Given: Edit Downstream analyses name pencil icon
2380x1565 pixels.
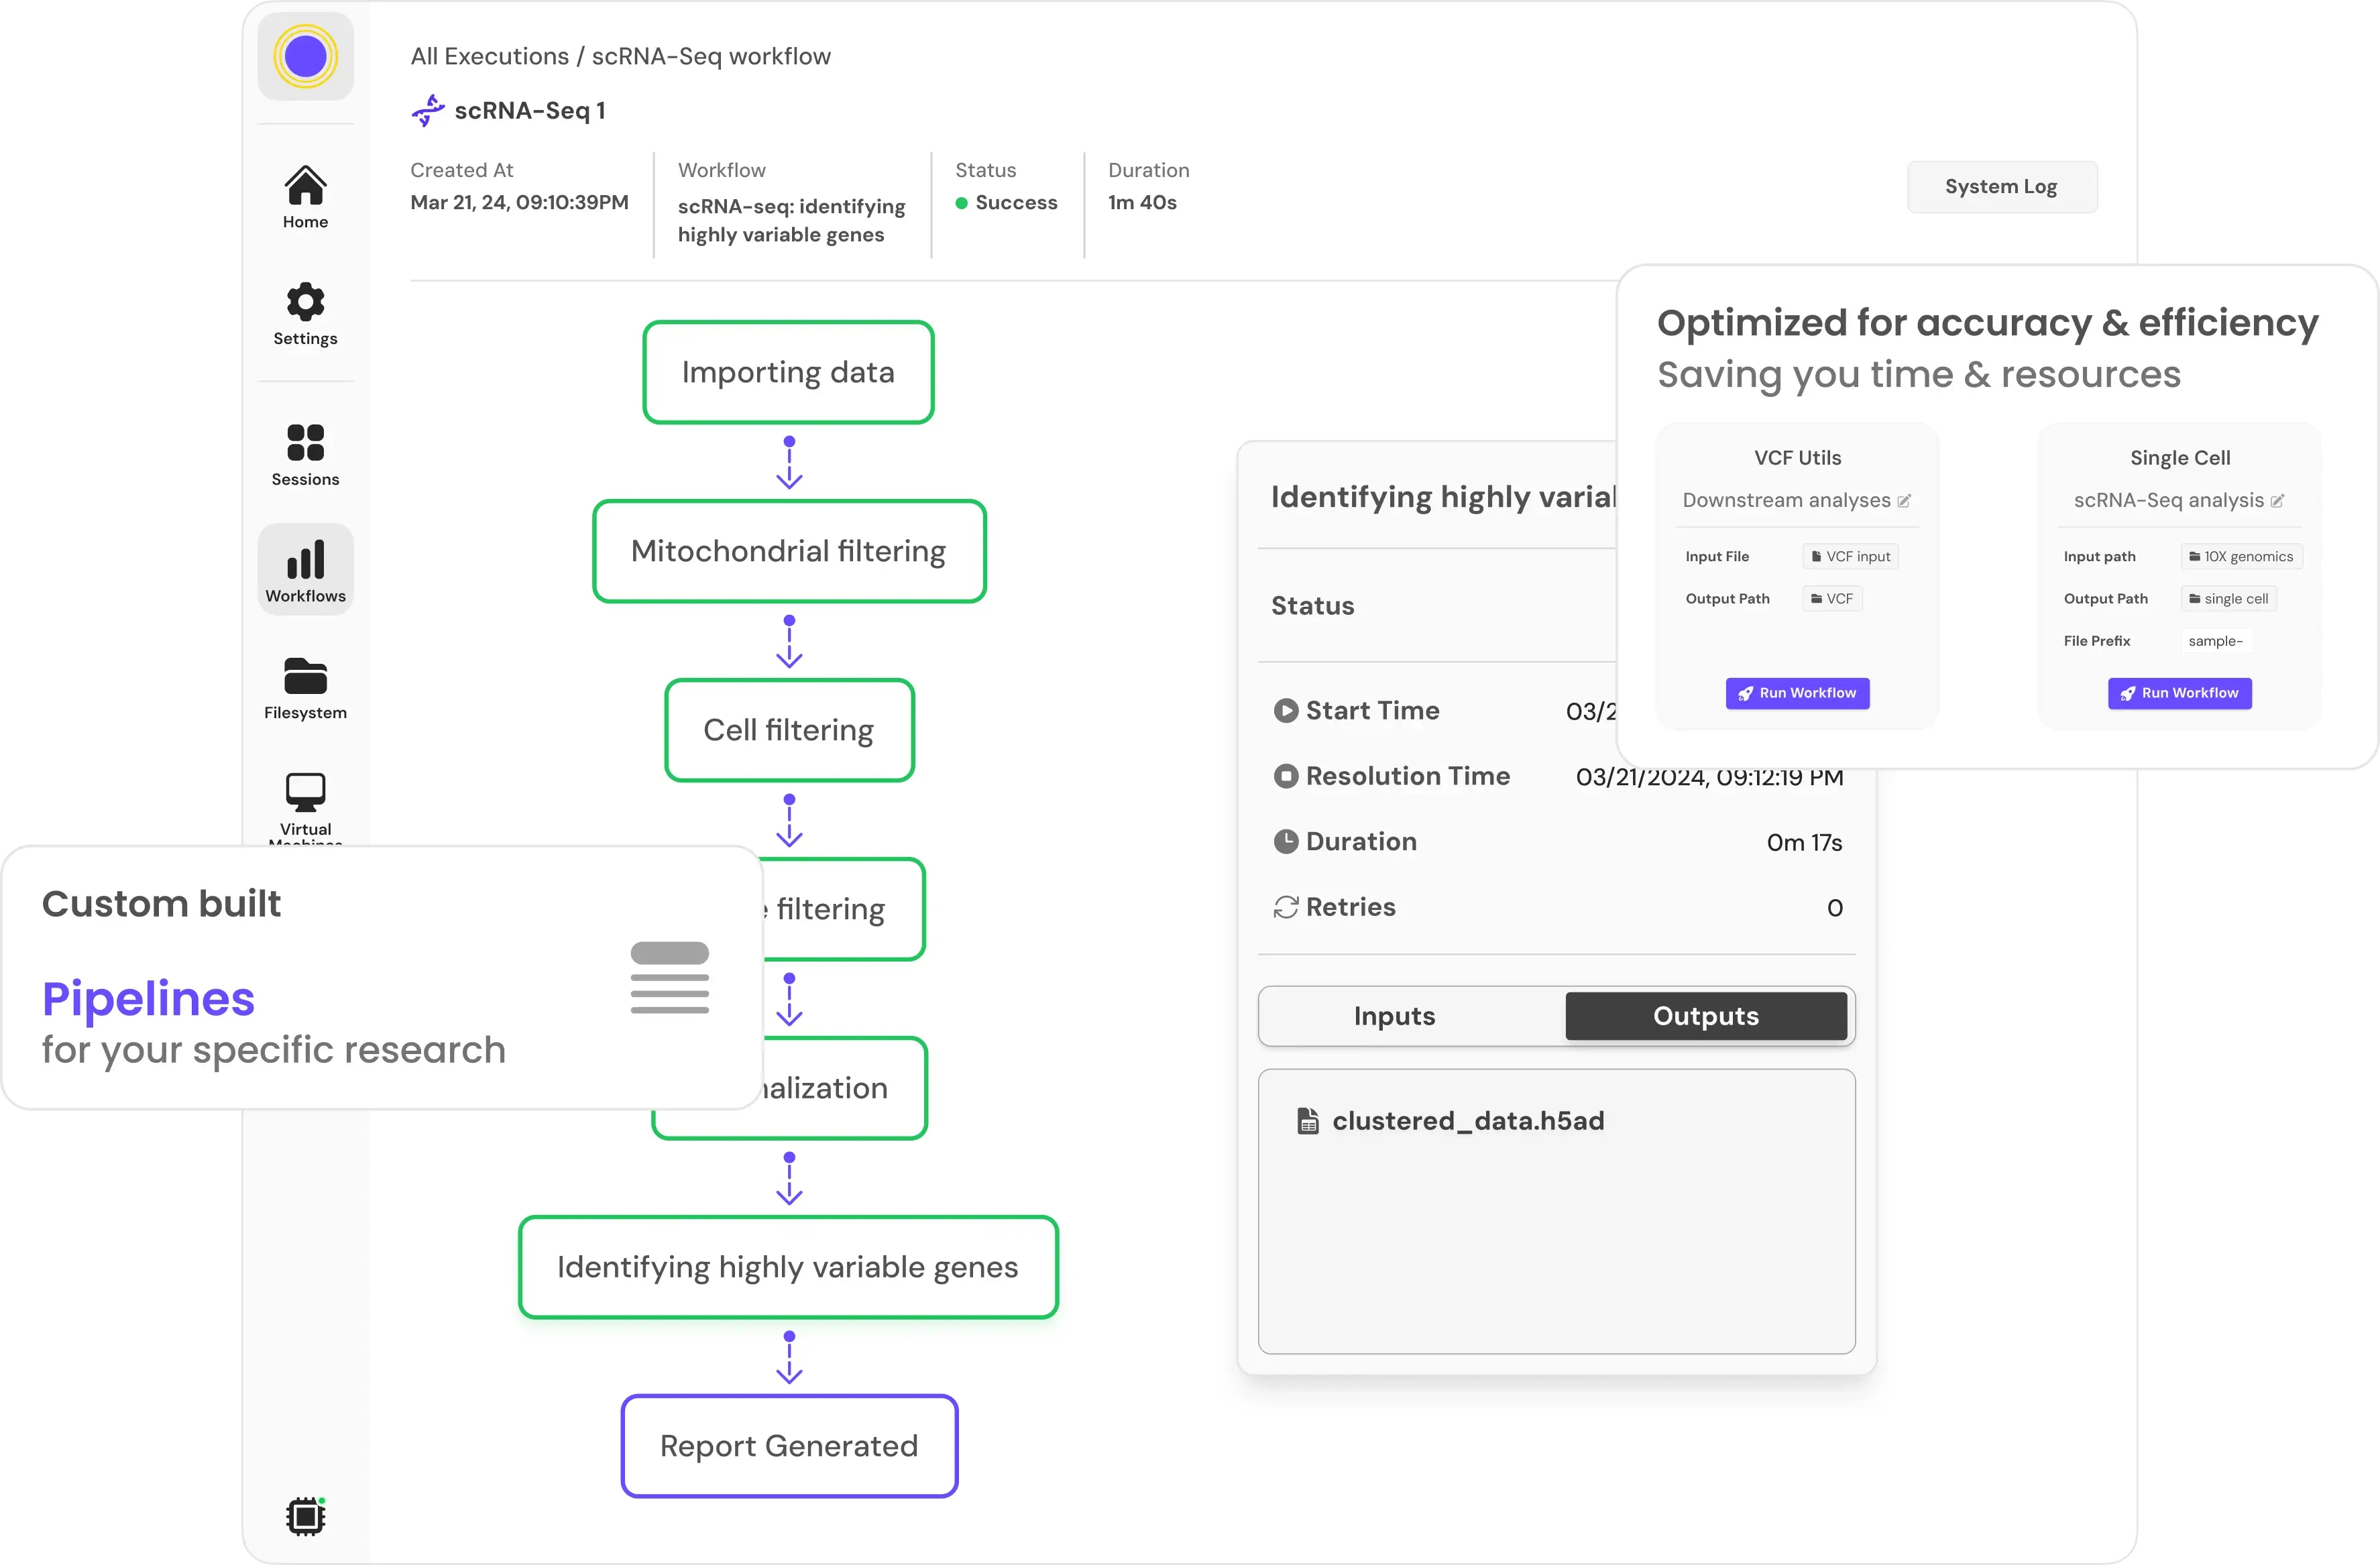Looking at the screenshot, I should tap(1903, 501).
